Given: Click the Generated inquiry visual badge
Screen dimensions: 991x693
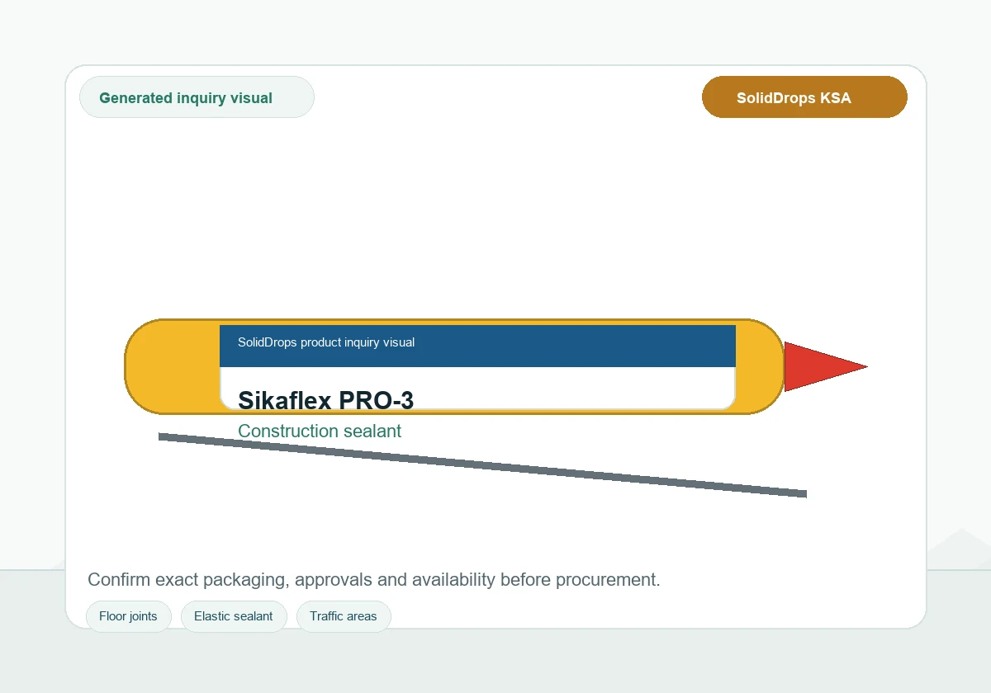Looking at the screenshot, I should pyautogui.click(x=197, y=97).
